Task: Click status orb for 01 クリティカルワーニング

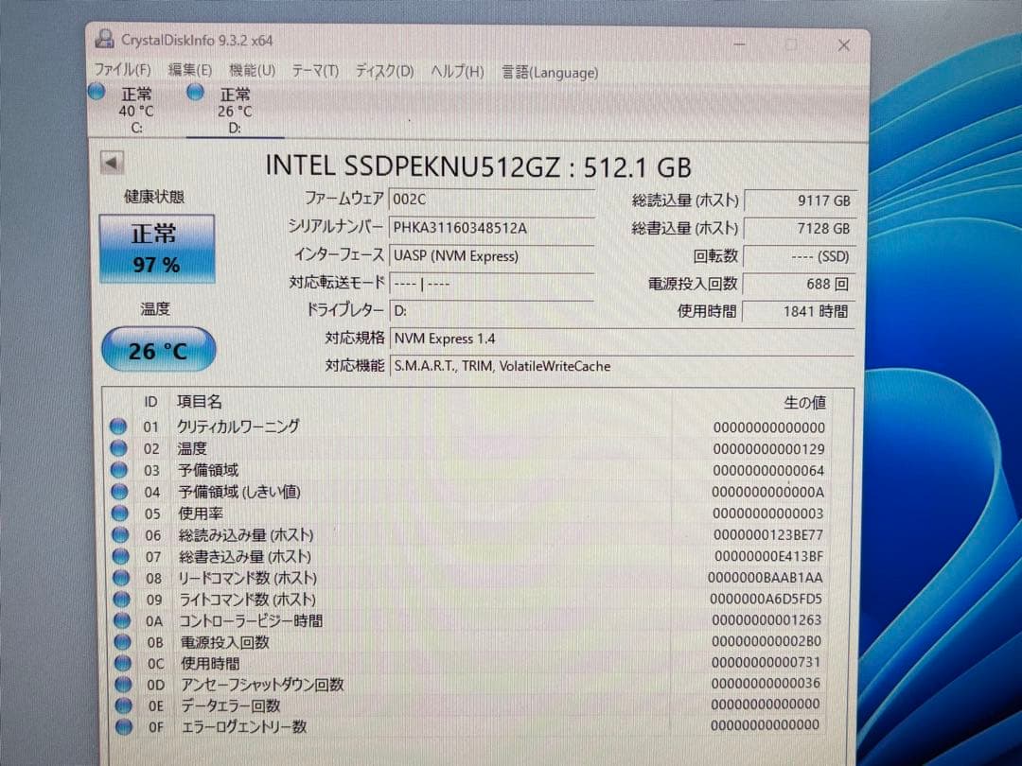Action: coord(118,427)
